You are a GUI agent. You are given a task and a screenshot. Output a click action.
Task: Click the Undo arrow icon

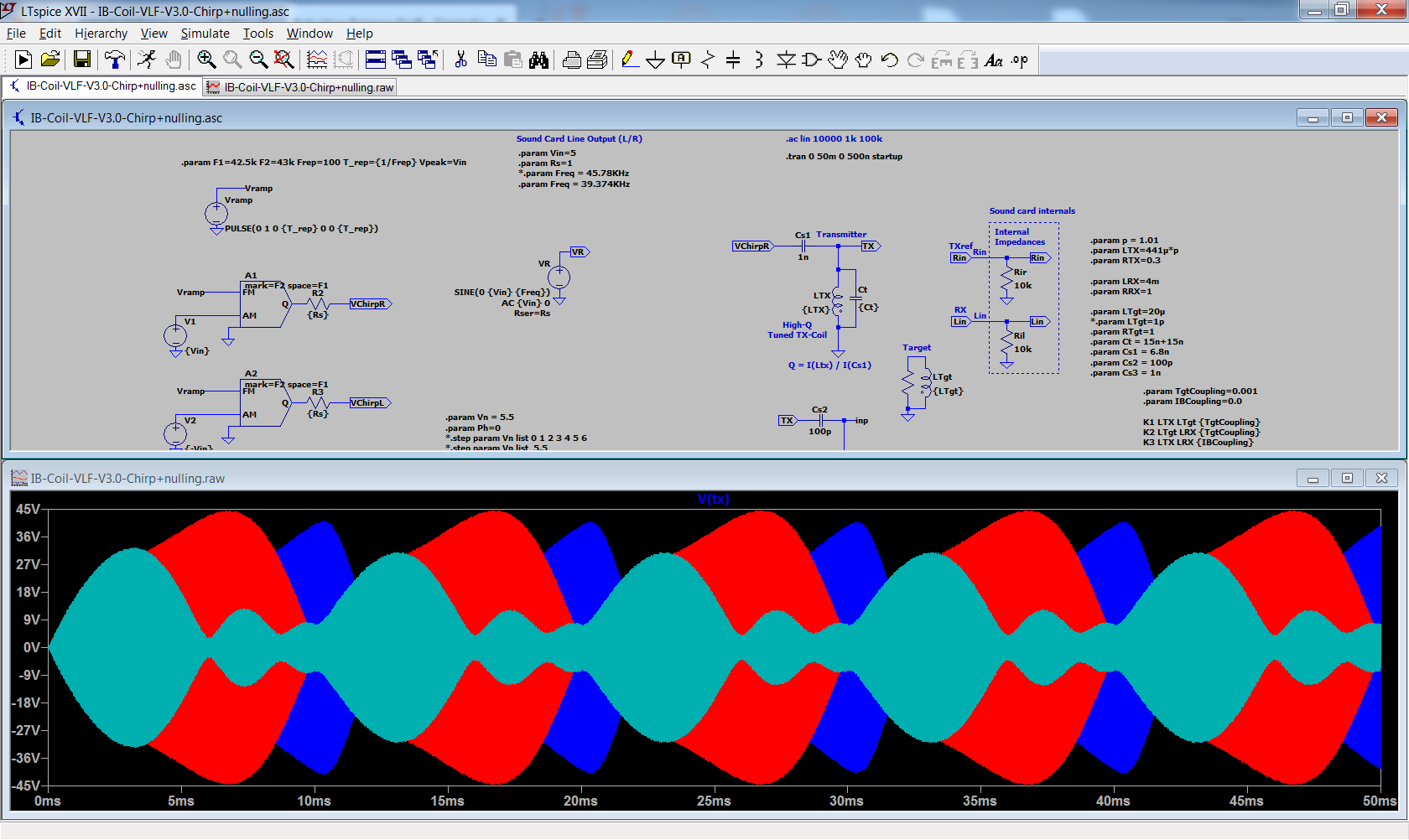point(889,60)
